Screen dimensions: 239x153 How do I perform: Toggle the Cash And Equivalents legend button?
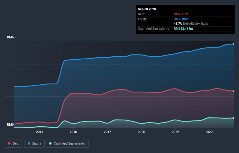tap(67, 144)
